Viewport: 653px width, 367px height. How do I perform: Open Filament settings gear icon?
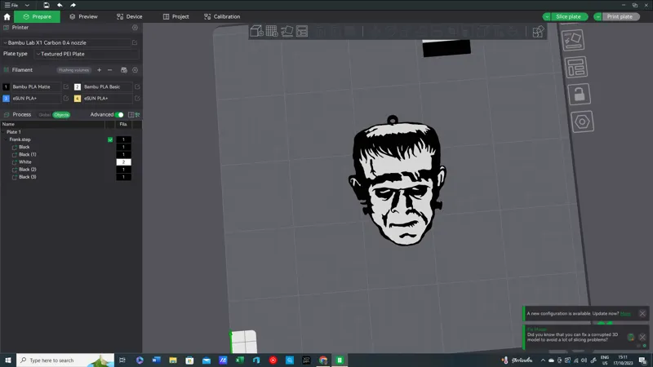pos(135,70)
